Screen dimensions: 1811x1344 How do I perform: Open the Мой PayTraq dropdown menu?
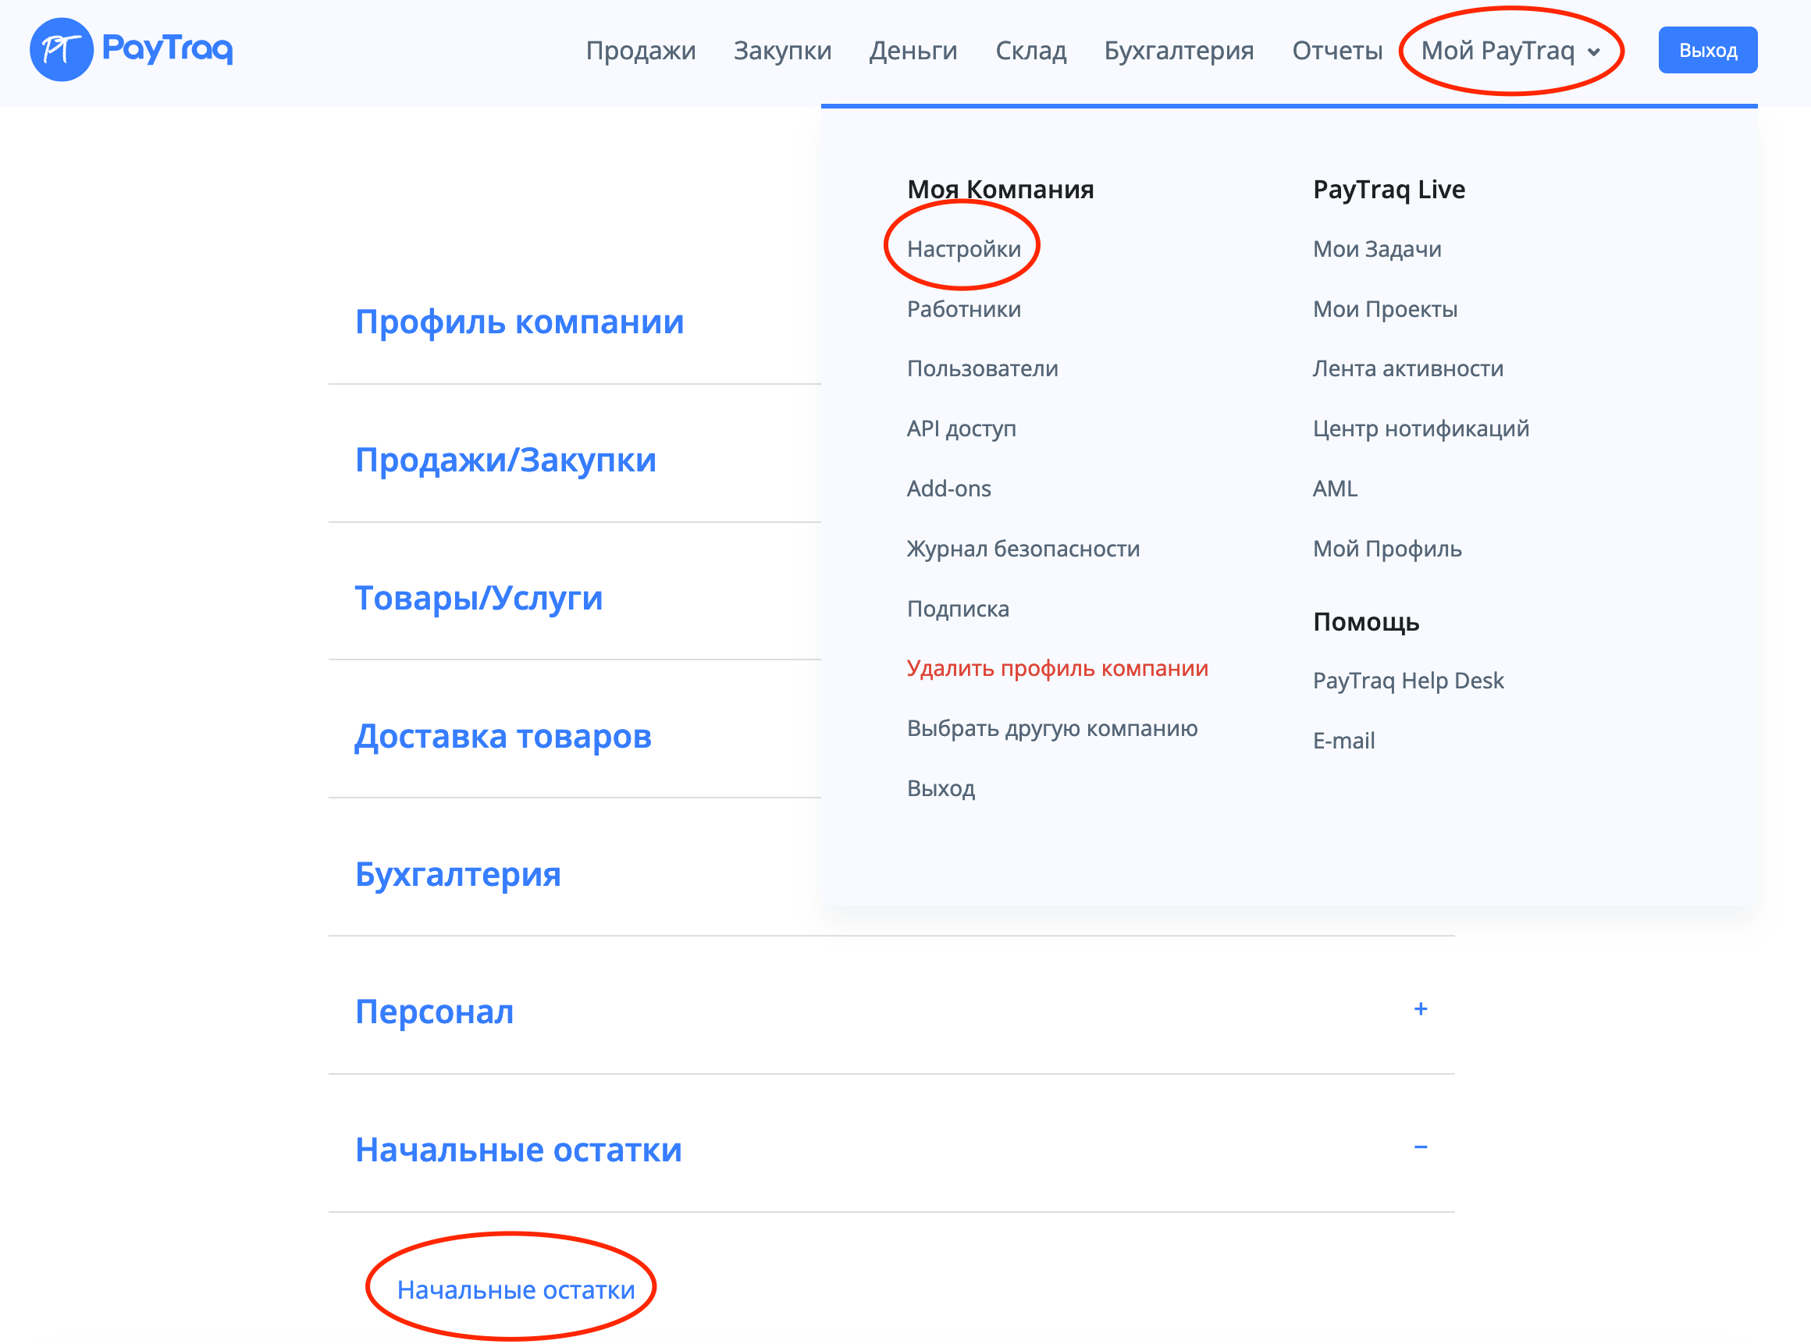(x=1510, y=51)
